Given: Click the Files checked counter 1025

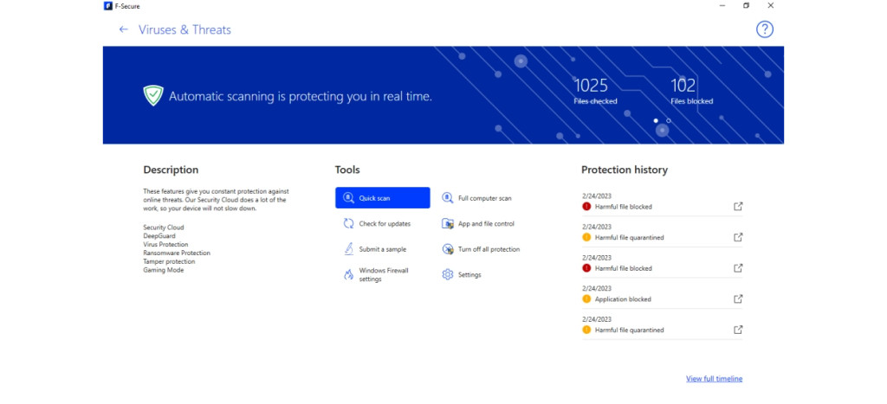Looking at the screenshot, I should 592,86.
